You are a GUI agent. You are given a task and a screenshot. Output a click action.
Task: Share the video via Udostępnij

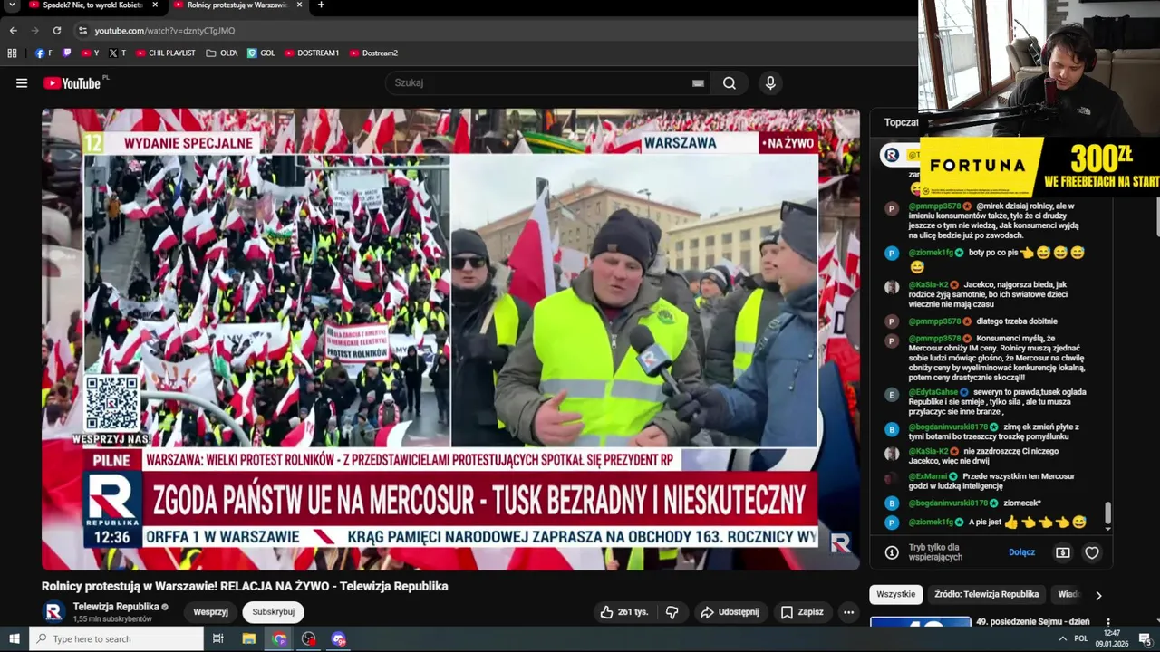730,612
